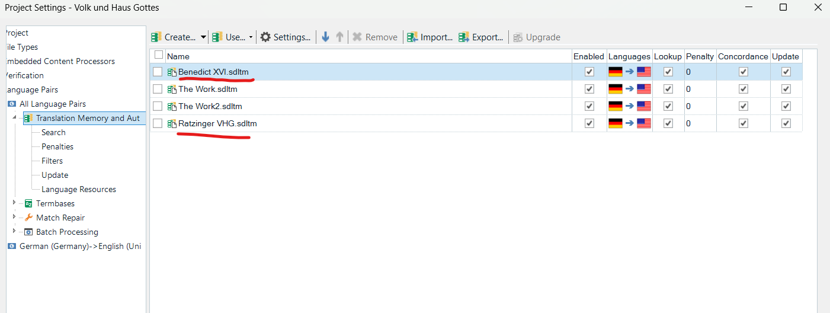
Task: Click the Export button
Action: [481, 37]
